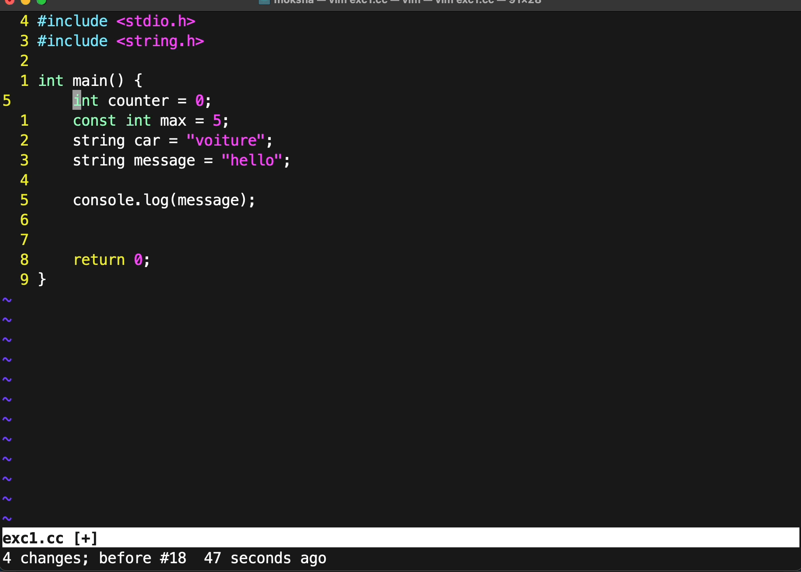This screenshot has height=572, width=801.
Task: Click the '4 changes; before #18' message
Action: 94,558
